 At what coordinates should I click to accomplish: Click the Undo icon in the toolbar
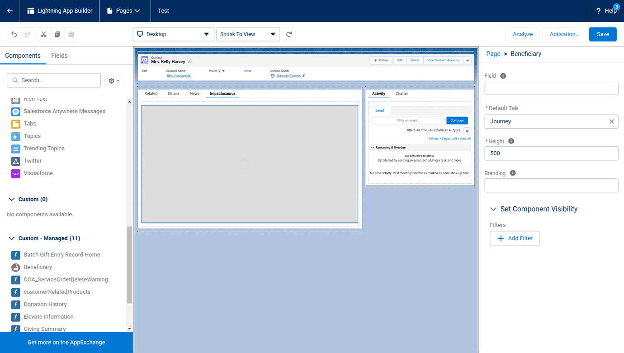(x=13, y=34)
